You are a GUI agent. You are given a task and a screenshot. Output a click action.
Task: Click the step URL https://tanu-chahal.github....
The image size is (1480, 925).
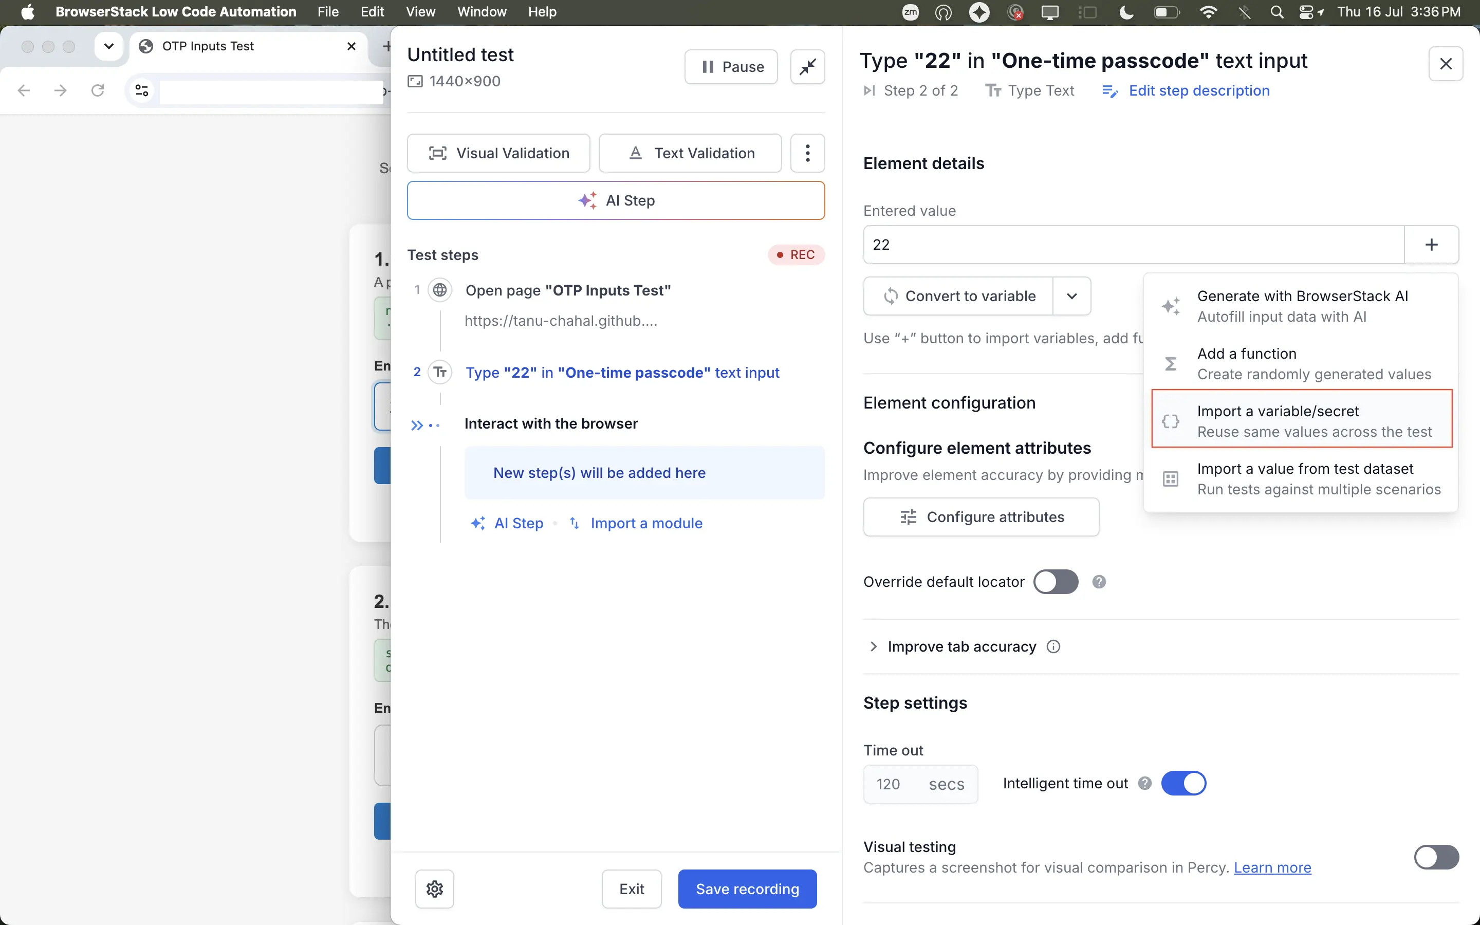[561, 321]
